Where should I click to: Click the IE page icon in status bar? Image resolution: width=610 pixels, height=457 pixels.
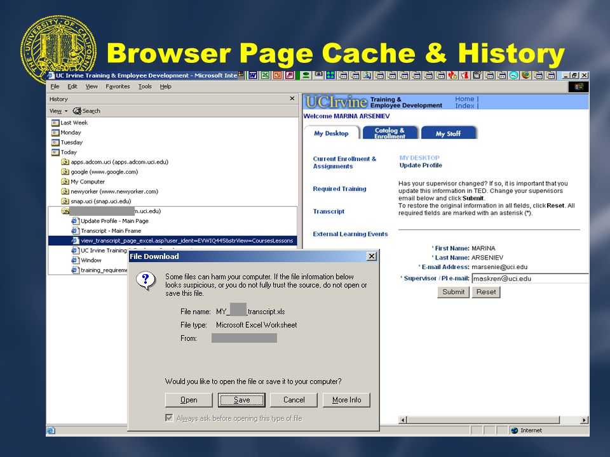click(x=51, y=430)
